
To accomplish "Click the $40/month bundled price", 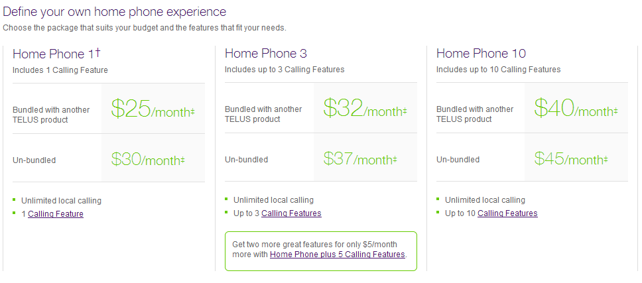I will click(x=576, y=109).
